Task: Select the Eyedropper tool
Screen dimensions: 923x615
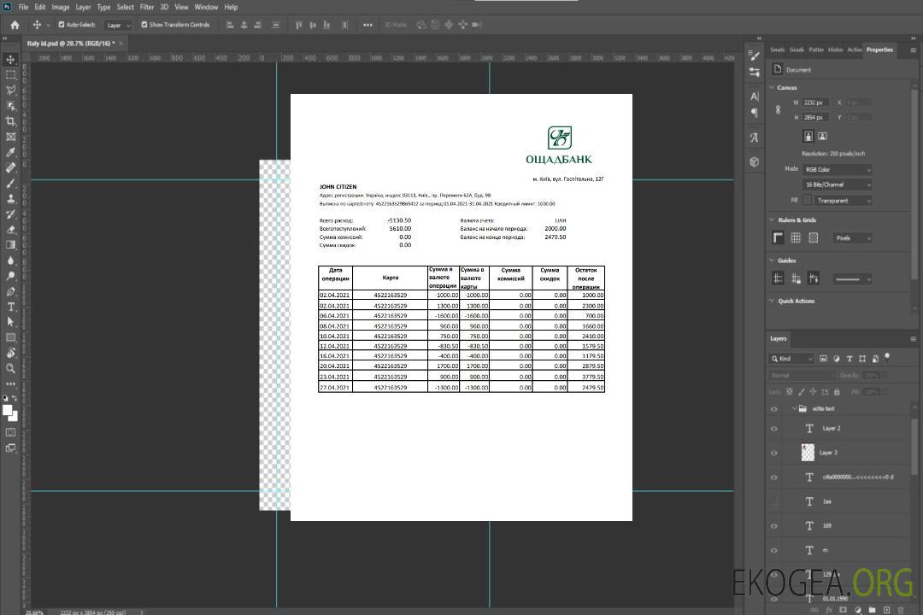Action: (10, 152)
